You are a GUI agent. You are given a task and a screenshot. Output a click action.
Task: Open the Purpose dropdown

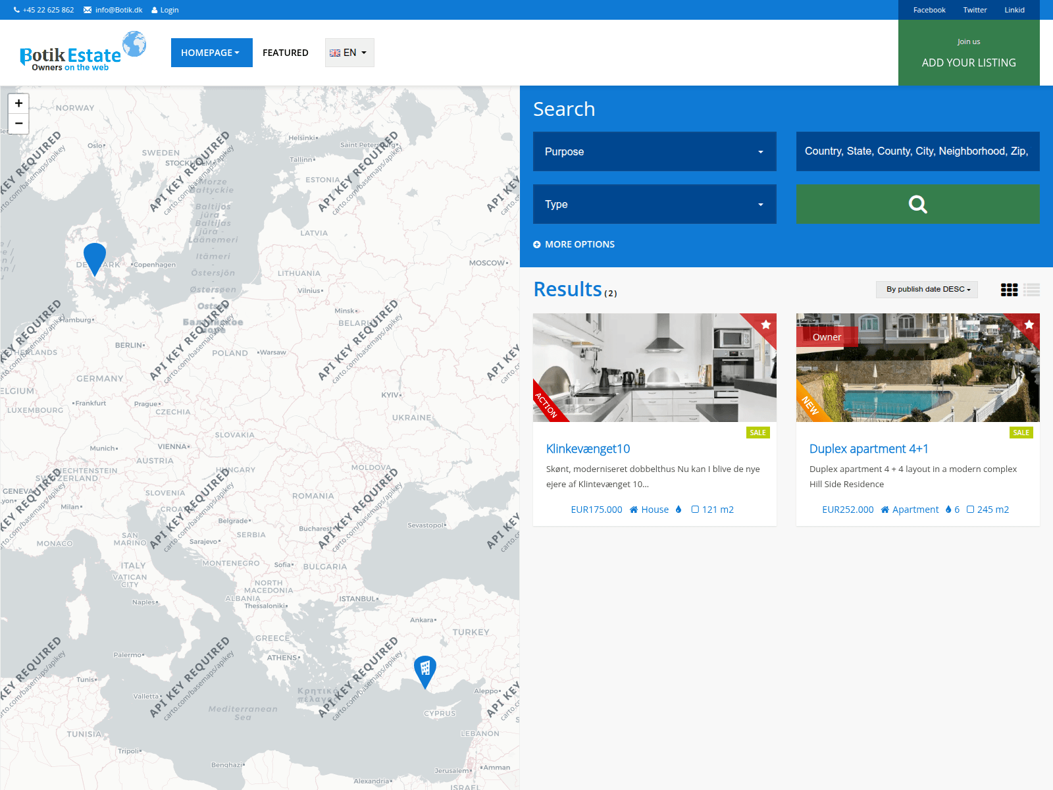pos(655,151)
